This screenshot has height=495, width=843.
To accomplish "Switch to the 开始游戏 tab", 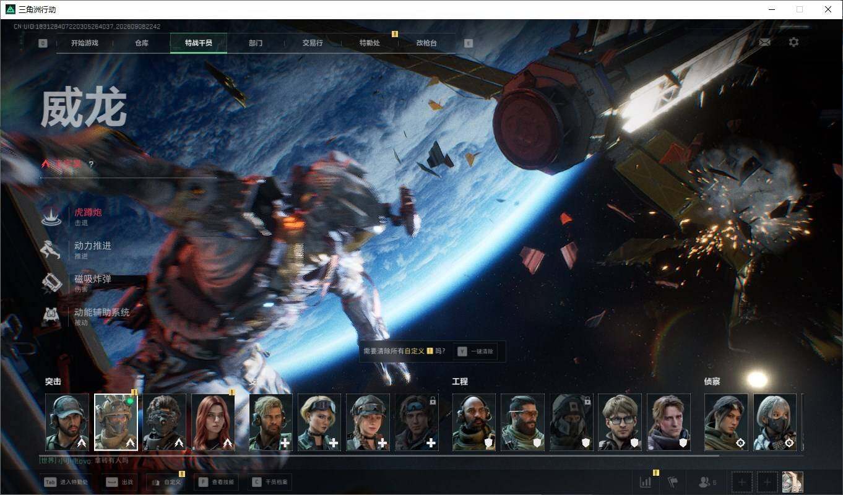I will click(85, 43).
